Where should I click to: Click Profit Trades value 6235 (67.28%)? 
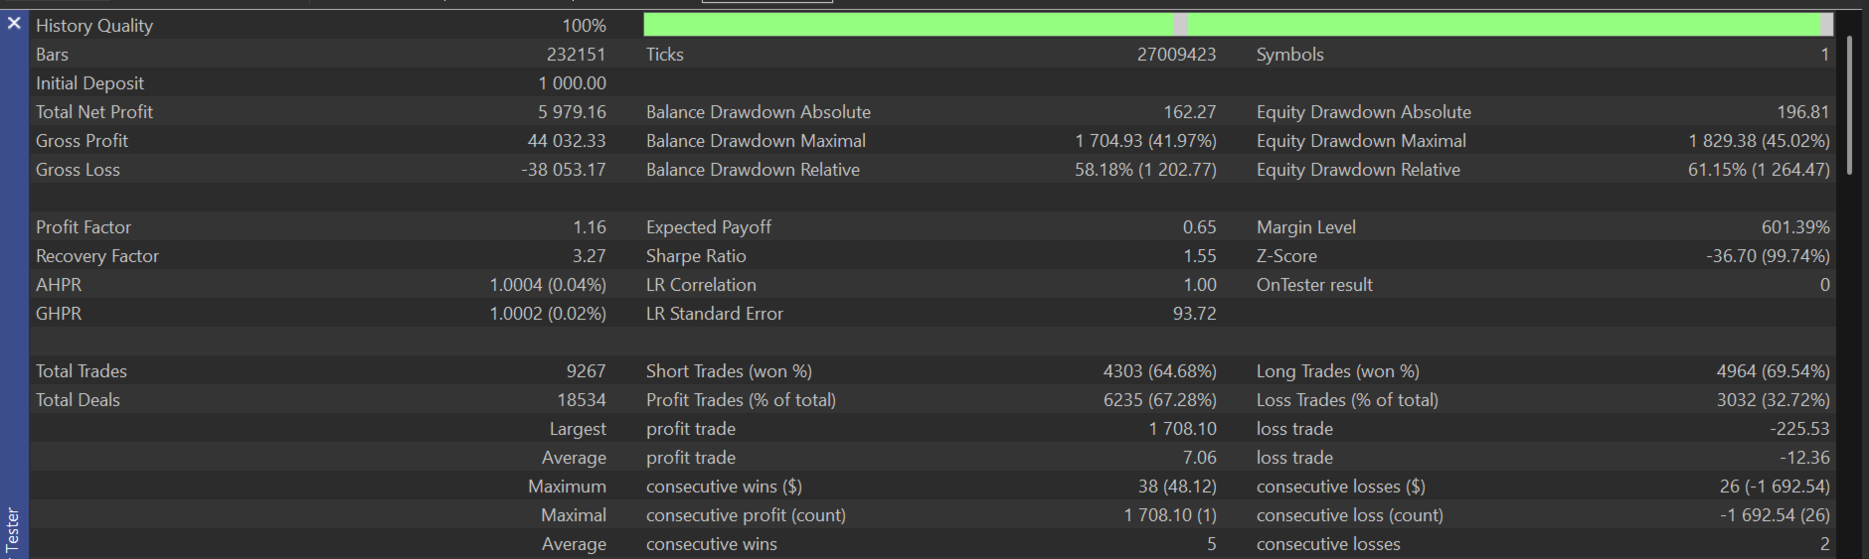[x=1159, y=400]
